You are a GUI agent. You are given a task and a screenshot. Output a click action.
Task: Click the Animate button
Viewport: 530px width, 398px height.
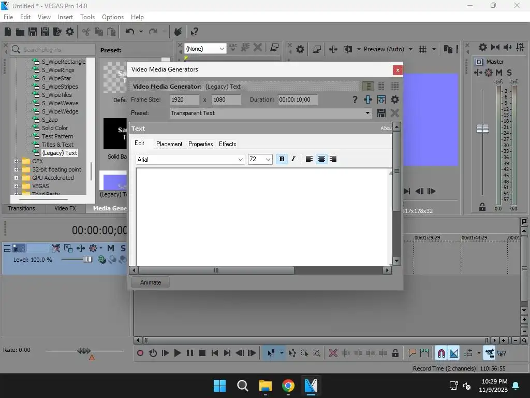click(x=151, y=282)
